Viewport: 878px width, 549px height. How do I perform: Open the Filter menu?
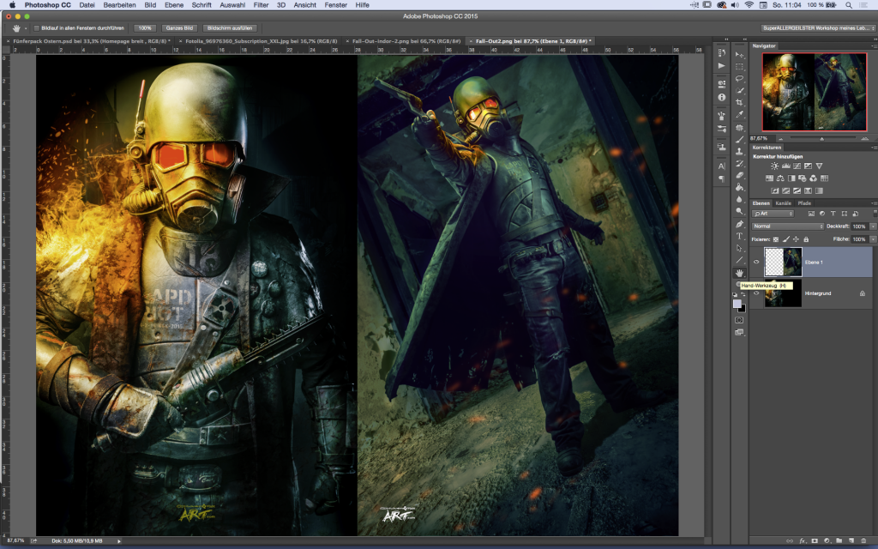261,4
